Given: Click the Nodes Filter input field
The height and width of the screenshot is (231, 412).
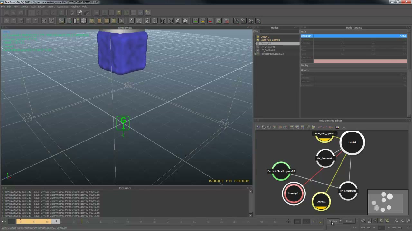Looking at the screenshot, I should (x=279, y=31).
